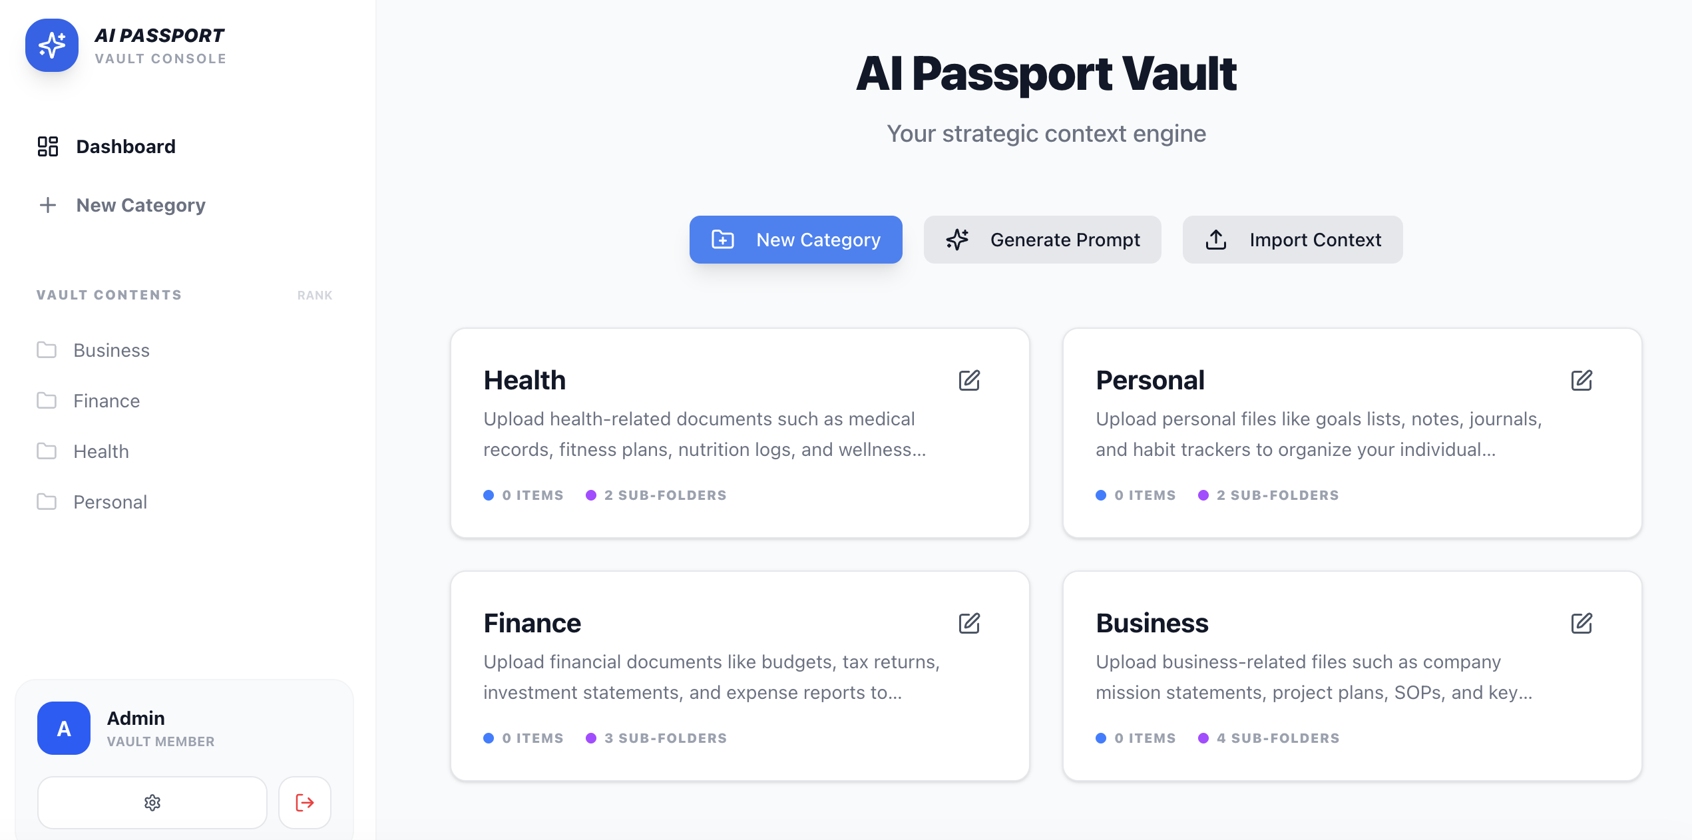Click the AI Passport sparkle logo icon

coord(53,45)
